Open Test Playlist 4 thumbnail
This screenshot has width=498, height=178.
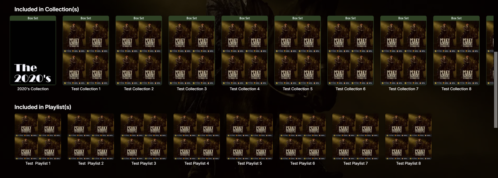click(x=197, y=136)
